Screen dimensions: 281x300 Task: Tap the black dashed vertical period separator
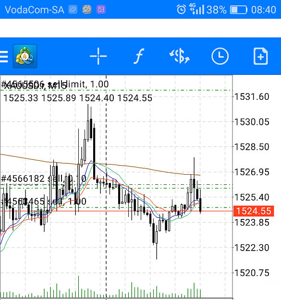click(106, 187)
